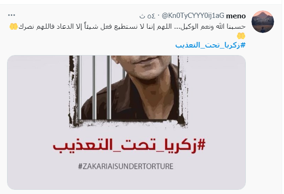284x194 pixels.
Task: Open the tweet timestamp ٥٤ ث
Action: [x=147, y=16]
